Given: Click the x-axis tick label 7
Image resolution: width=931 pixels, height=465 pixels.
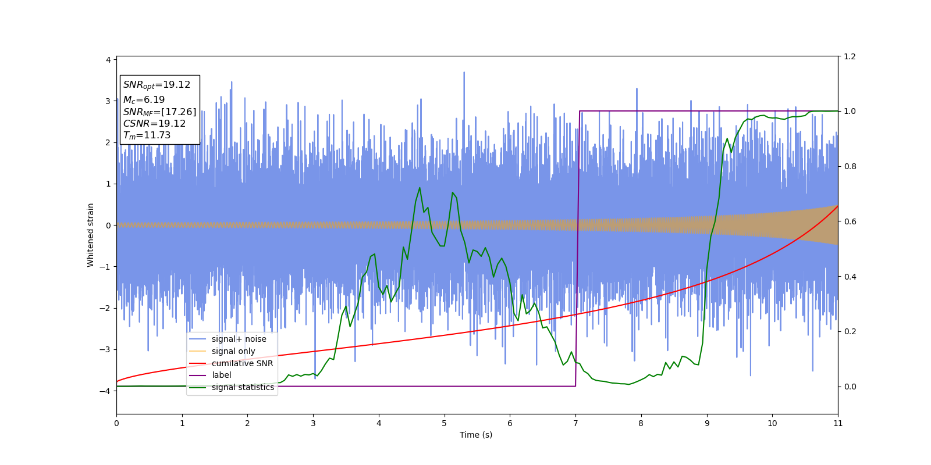Looking at the screenshot, I should tap(575, 423).
